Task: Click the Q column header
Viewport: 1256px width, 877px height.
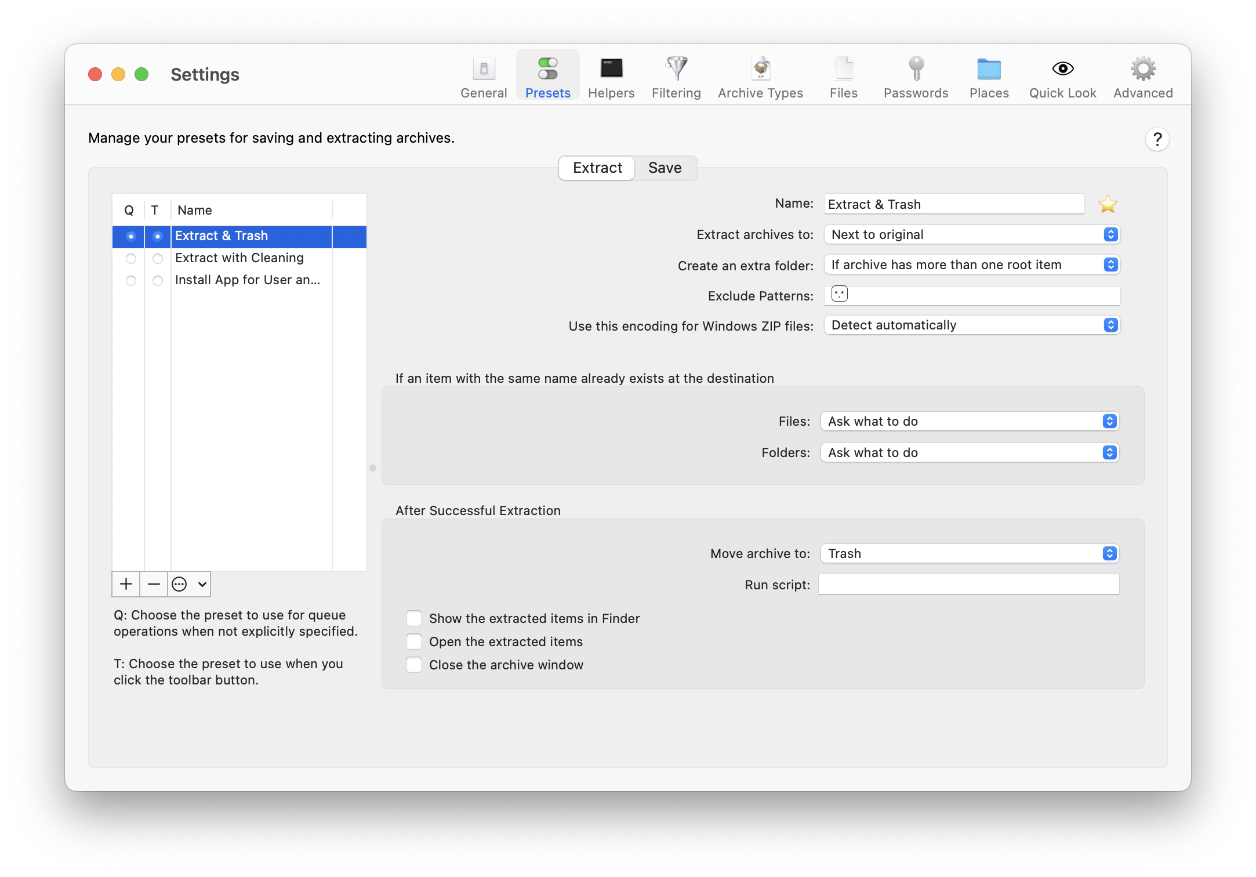Action: 129,210
